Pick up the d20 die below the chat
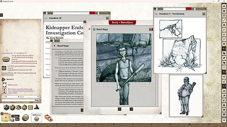Screen dimensions: 227x127 [6, 108]
